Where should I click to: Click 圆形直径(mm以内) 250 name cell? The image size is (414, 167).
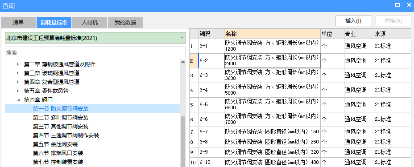pos(273,142)
